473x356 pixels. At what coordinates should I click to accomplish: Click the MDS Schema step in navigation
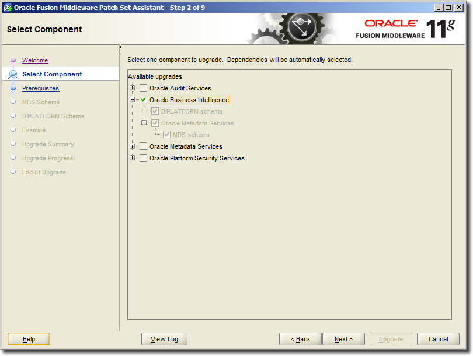point(41,102)
